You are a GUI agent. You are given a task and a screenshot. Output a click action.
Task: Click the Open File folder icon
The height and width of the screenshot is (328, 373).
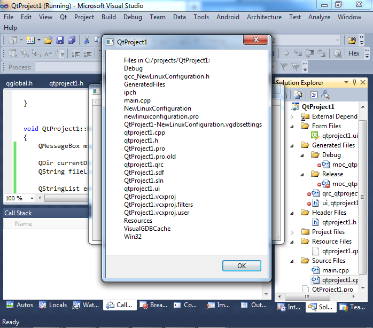(48, 40)
